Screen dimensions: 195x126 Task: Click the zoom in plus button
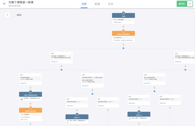[x=7, y=15]
